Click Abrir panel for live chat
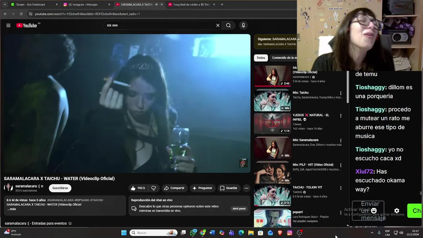Screen dimensions: 423x238 [239, 209]
